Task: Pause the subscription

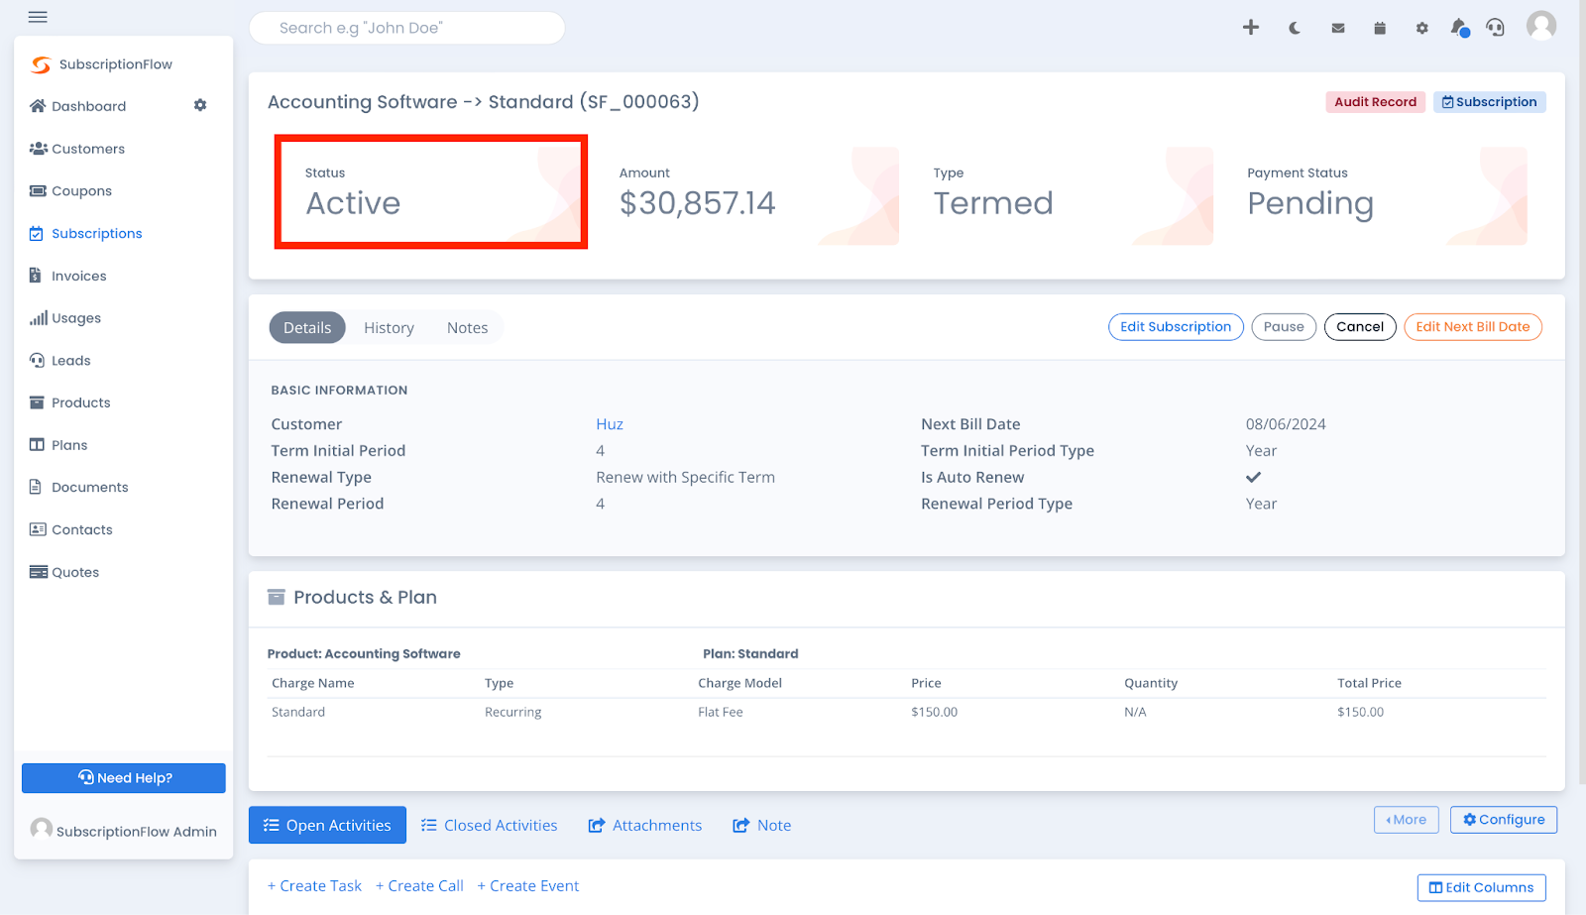Action: pyautogui.click(x=1284, y=327)
